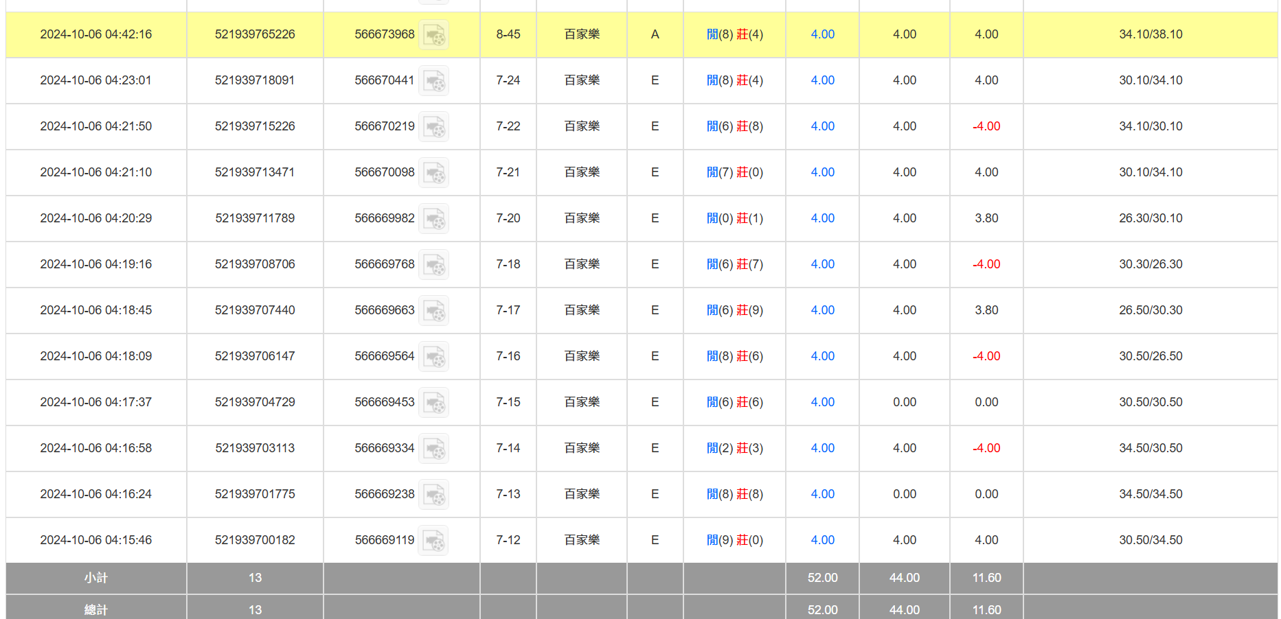
Task: Open replay icon for game 566669768
Action: pyautogui.click(x=433, y=265)
